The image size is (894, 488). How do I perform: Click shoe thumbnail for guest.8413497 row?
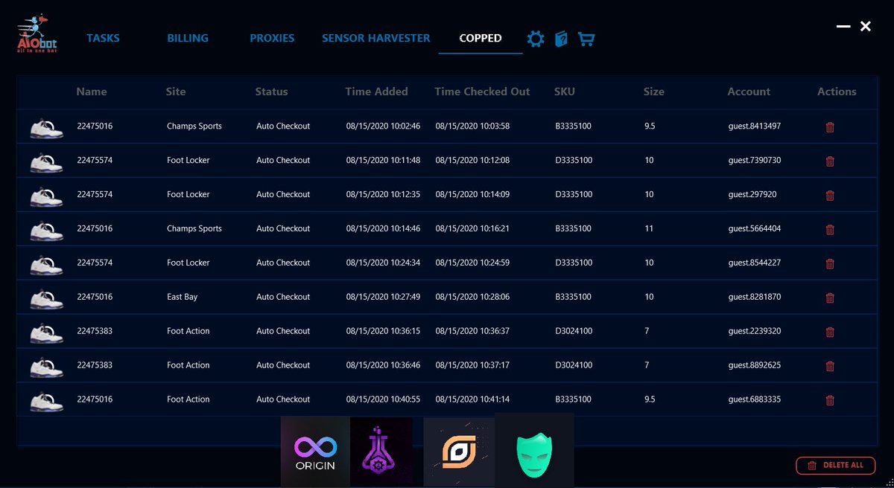[46, 127]
